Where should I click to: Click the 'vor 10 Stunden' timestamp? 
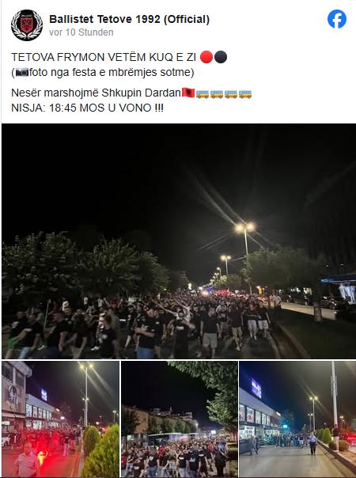click(x=81, y=32)
